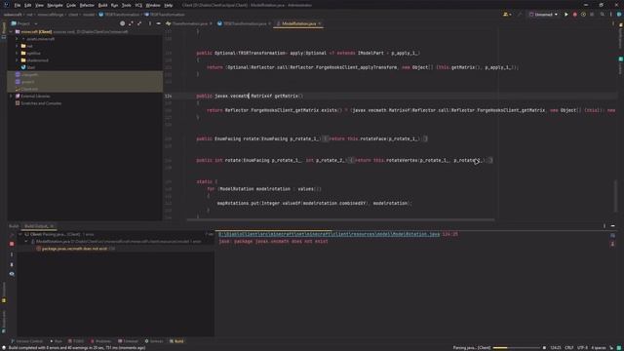Screen dimensions: 624x351
Task: Click the getMatrix method name on line 124
Action: tap(286, 96)
